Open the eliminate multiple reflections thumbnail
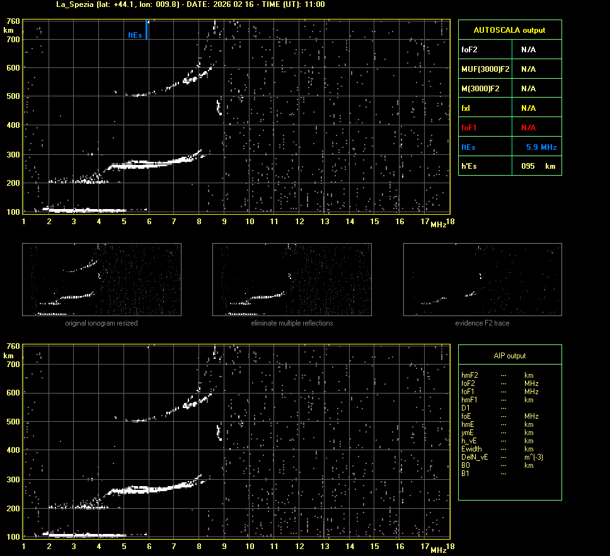This screenshot has height=556, width=610. click(x=292, y=280)
